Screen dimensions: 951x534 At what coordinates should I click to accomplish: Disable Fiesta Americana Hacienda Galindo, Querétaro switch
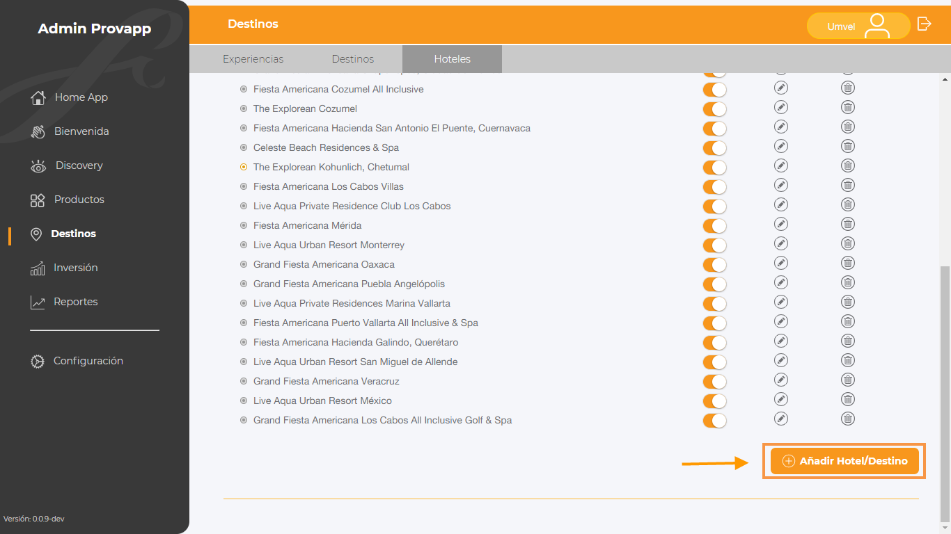[x=714, y=343]
